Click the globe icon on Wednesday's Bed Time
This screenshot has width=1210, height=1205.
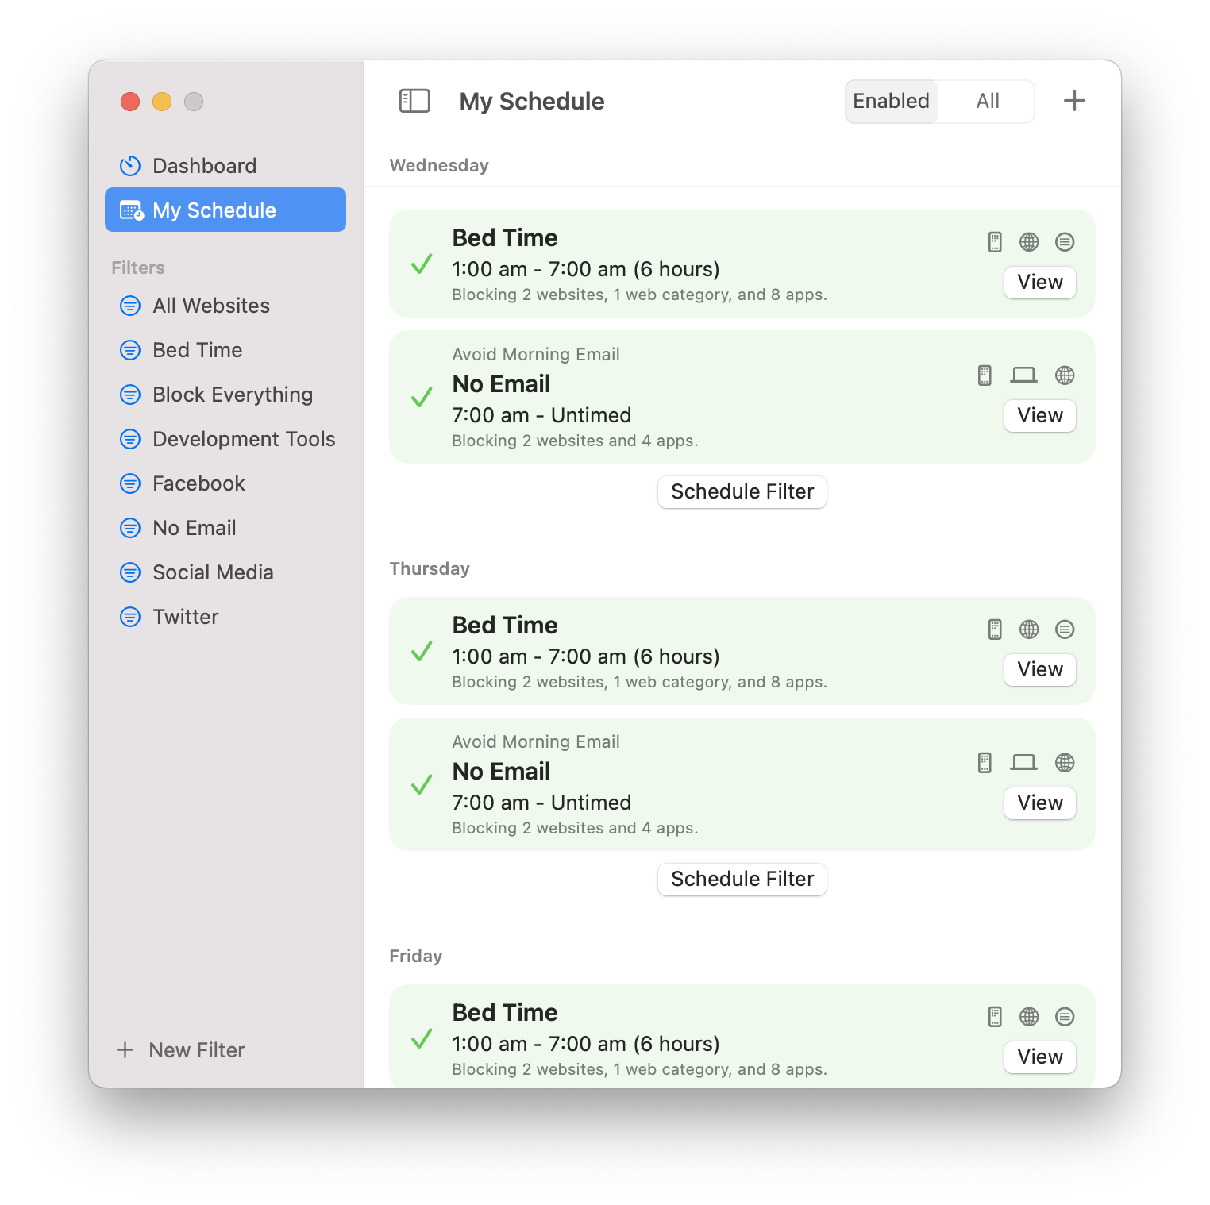click(x=1029, y=242)
